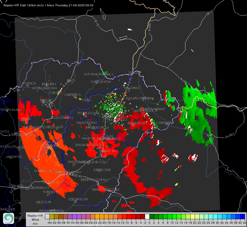Click the road label A-262
Viewport: 247px width, 227px height.
click(x=150, y=27)
